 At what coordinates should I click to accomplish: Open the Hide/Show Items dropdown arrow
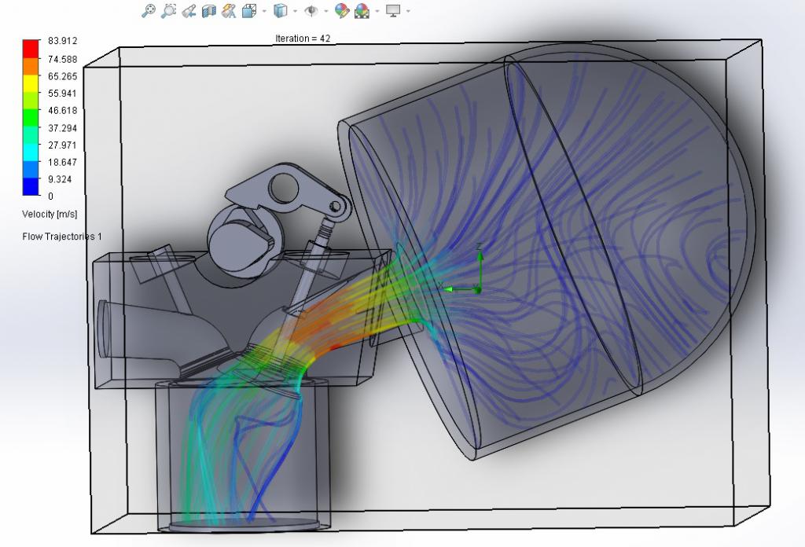(x=325, y=11)
